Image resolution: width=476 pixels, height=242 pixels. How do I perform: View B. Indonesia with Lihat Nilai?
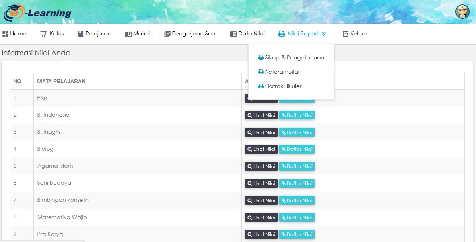[x=261, y=115]
